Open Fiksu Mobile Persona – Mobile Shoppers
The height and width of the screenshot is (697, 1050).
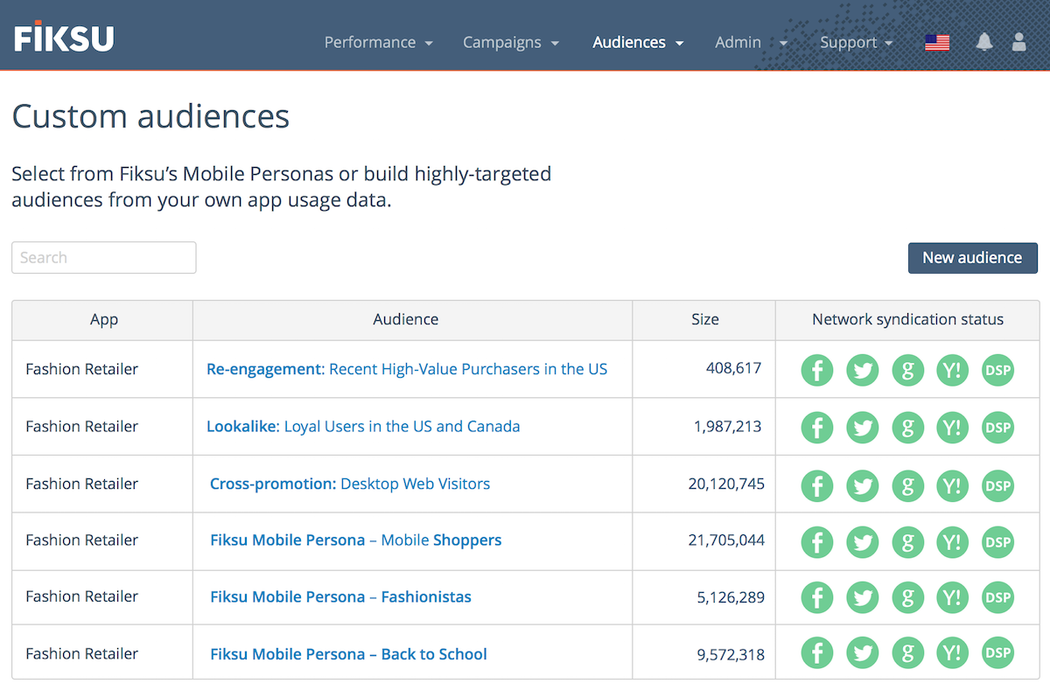point(356,540)
